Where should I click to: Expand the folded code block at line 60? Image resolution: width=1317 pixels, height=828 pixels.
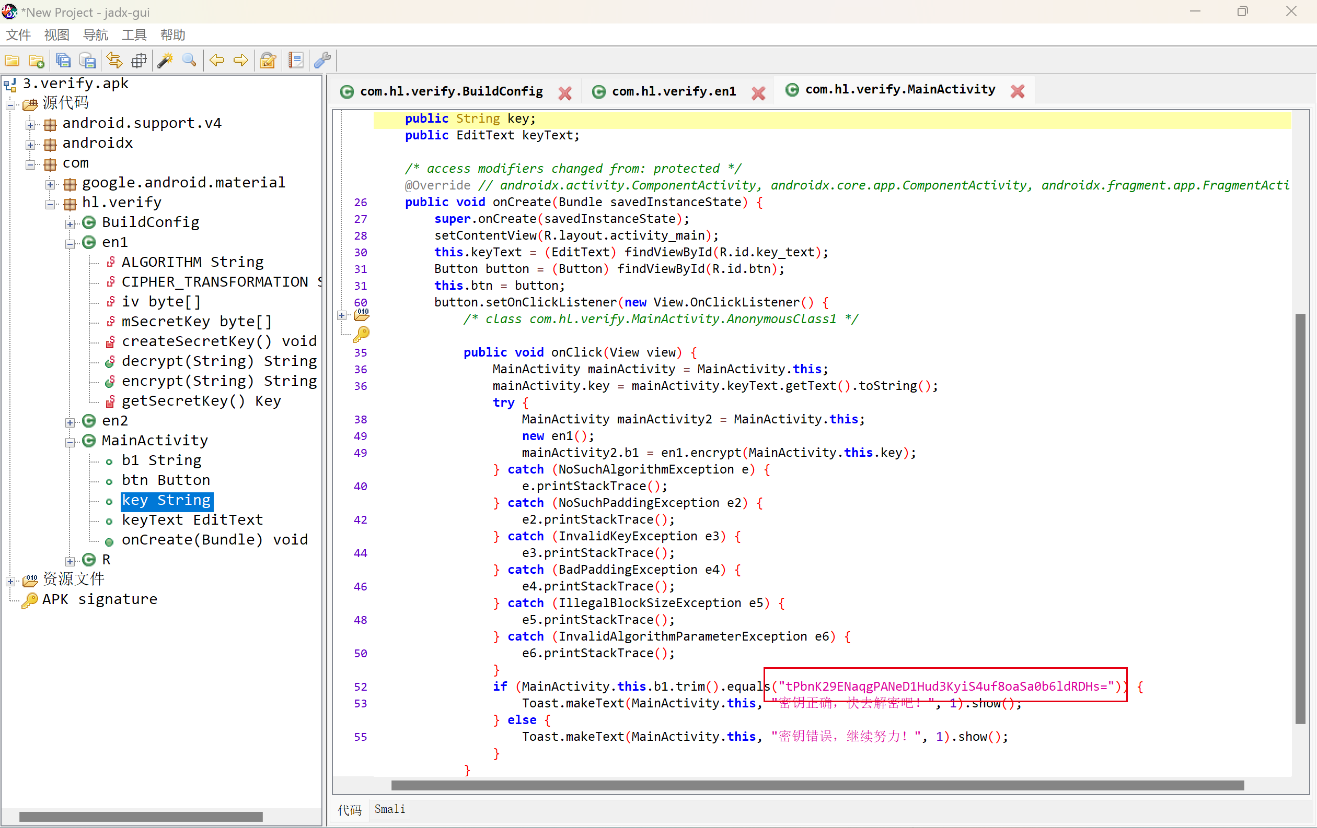(x=342, y=315)
